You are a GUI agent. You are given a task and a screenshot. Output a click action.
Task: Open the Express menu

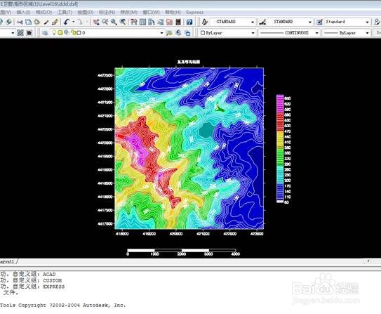194,12
